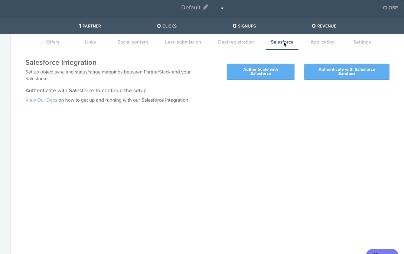Expand the group selector dropdown arrow
The width and height of the screenshot is (404, 254).
coord(222,8)
